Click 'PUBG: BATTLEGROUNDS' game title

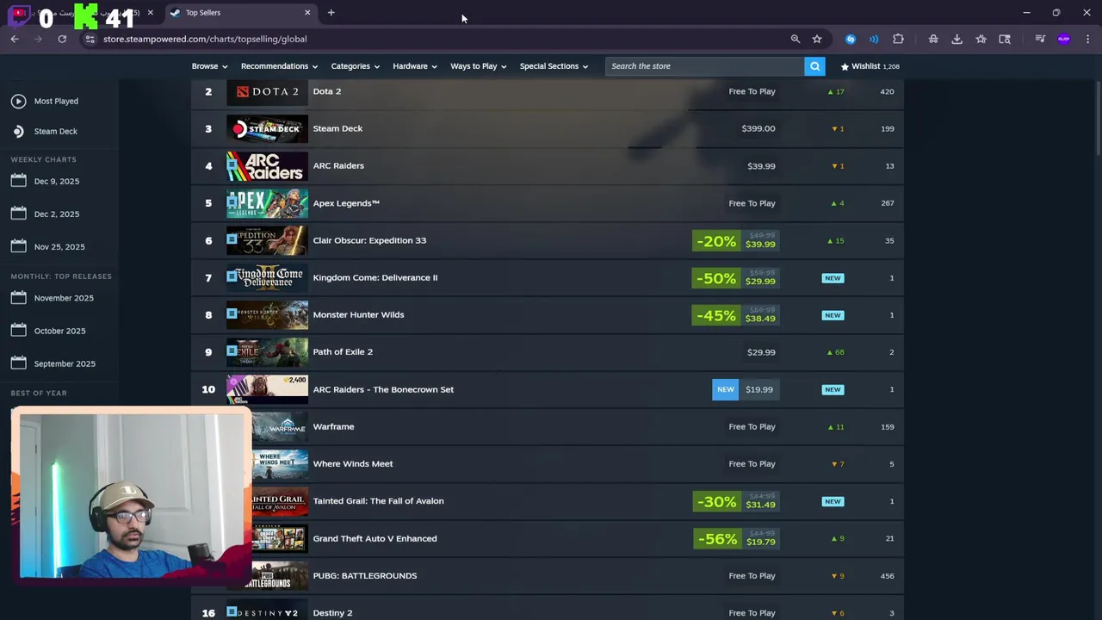365,575
